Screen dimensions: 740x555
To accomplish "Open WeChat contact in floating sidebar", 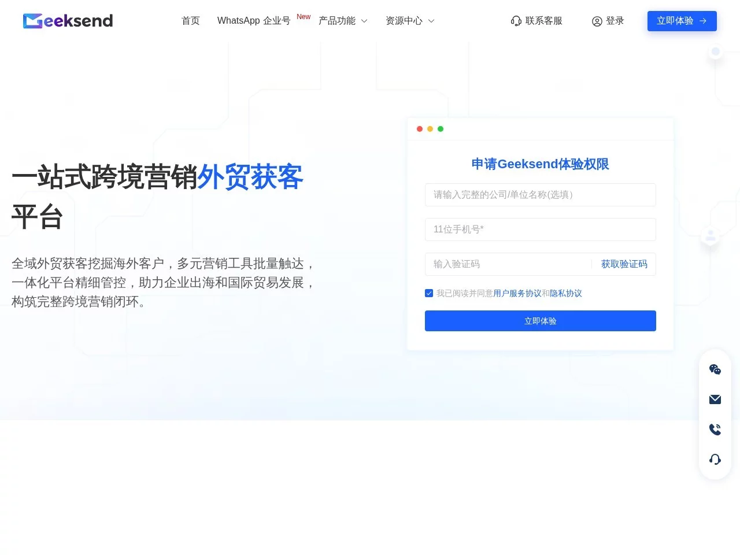I will tap(715, 369).
